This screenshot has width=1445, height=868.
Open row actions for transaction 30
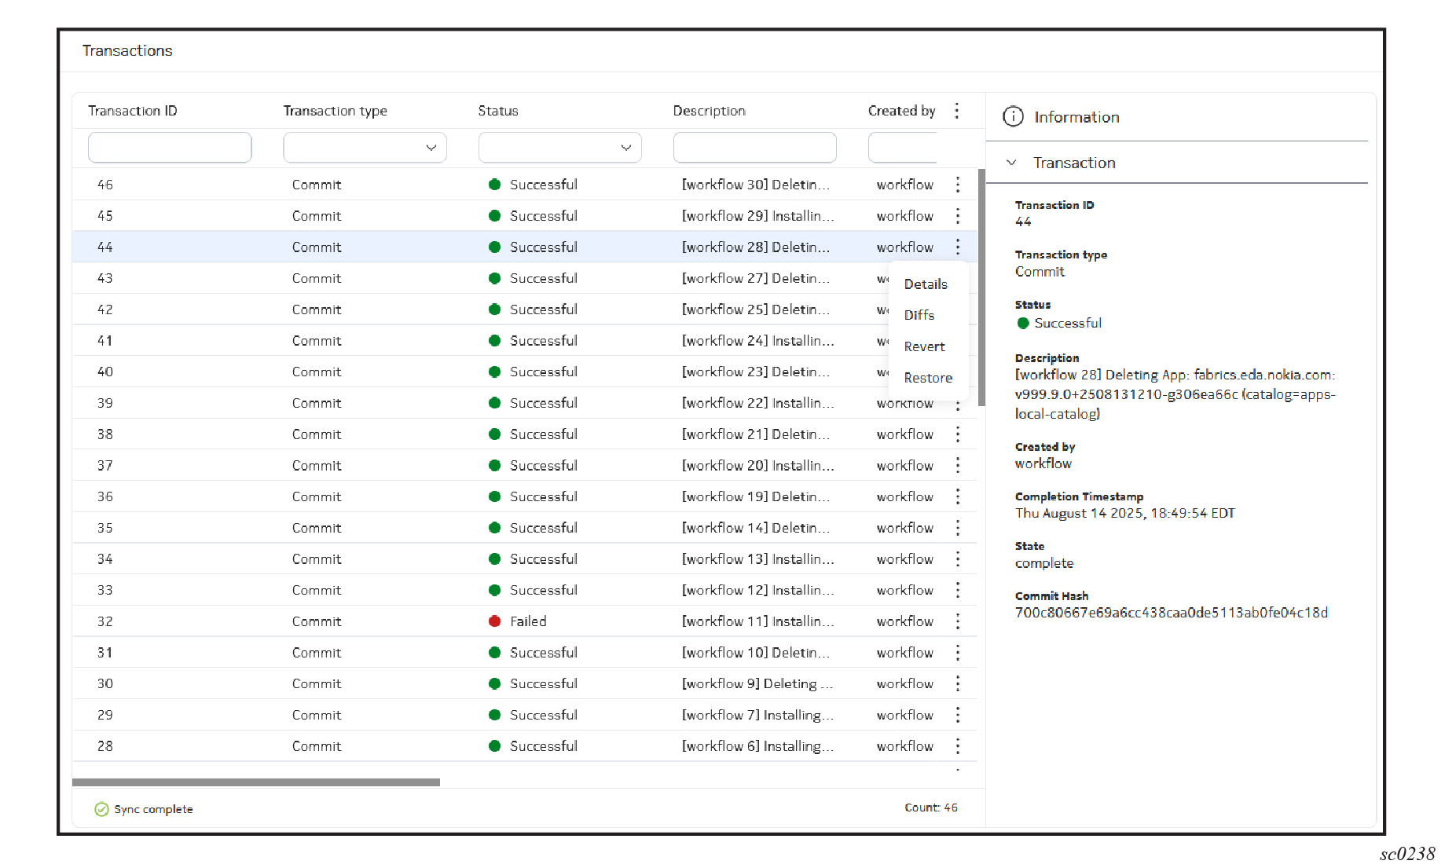(x=957, y=683)
